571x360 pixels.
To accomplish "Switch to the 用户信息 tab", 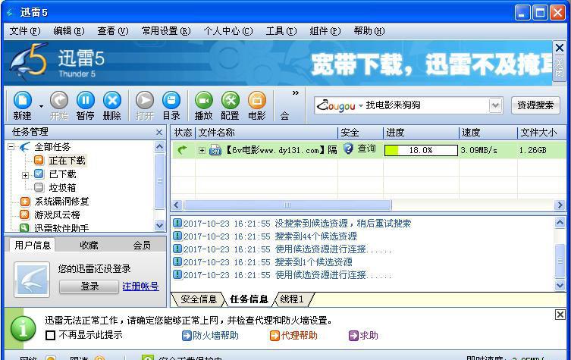I will click(x=33, y=245).
